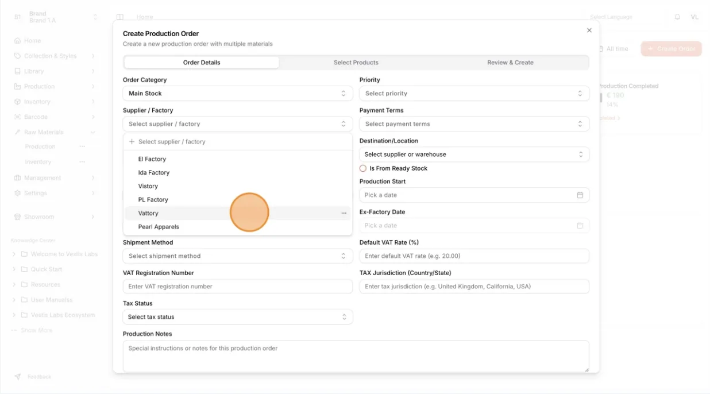Close the Create Production Order dialog
Screen dimensions: 710x394
[589, 30]
